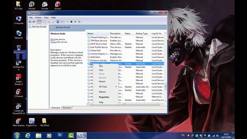The height and width of the screenshot is (139, 247).
Task: Sort by the Status column header
Action: click(130, 34)
